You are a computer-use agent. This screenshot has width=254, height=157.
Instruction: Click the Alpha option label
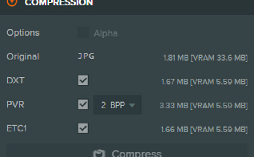coord(106,33)
